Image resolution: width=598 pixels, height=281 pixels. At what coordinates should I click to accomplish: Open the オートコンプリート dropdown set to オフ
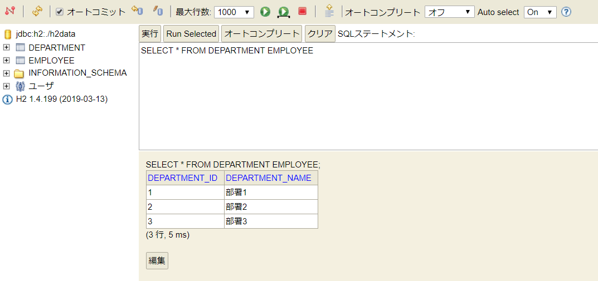click(x=450, y=12)
